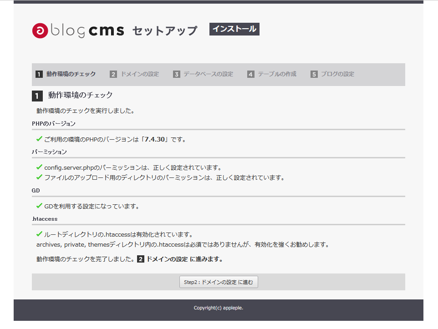This screenshot has width=438, height=329.
Task: Select the ブログの設定 step tab
Action: [x=332, y=74]
